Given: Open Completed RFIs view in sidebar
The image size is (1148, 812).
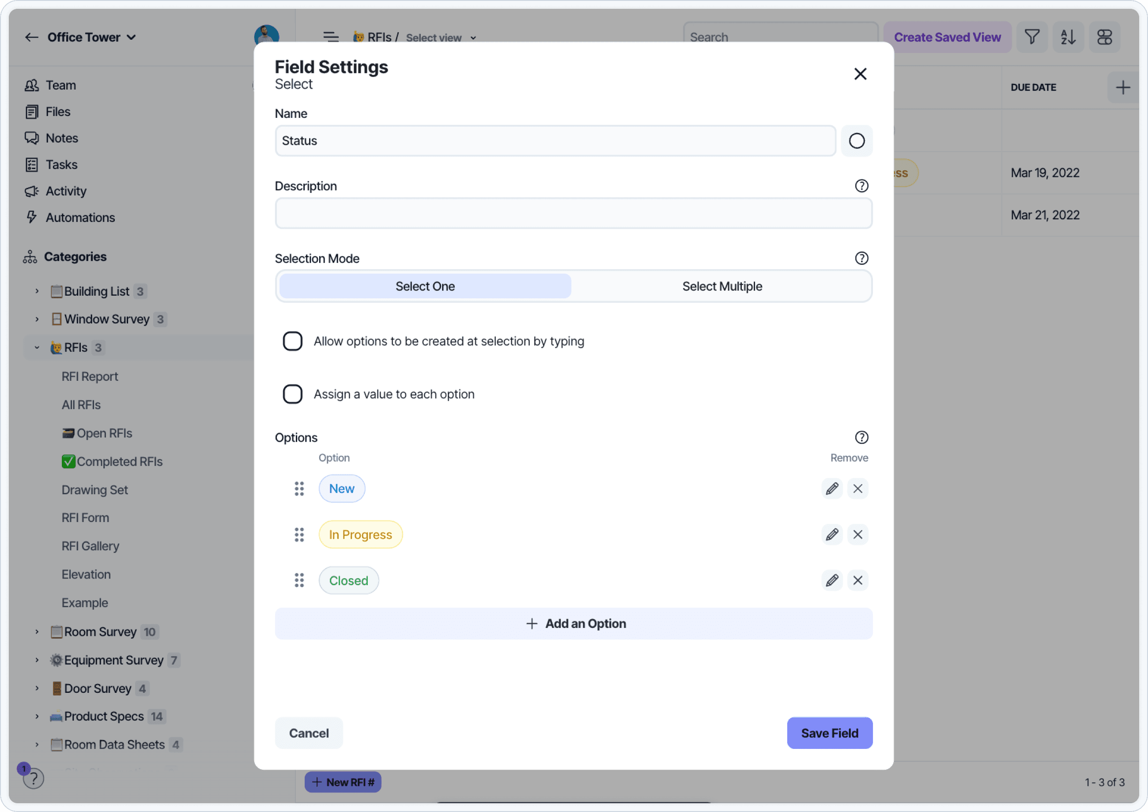Looking at the screenshot, I should (119, 462).
